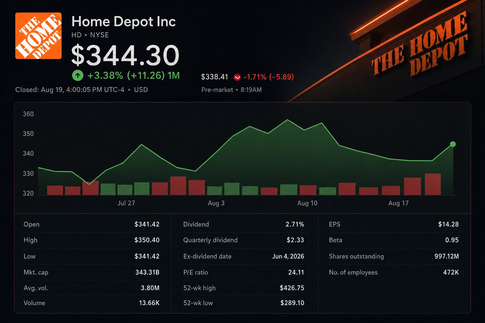Click the "Aug 3" date label
This screenshot has height=323, width=485.
pyautogui.click(x=216, y=203)
